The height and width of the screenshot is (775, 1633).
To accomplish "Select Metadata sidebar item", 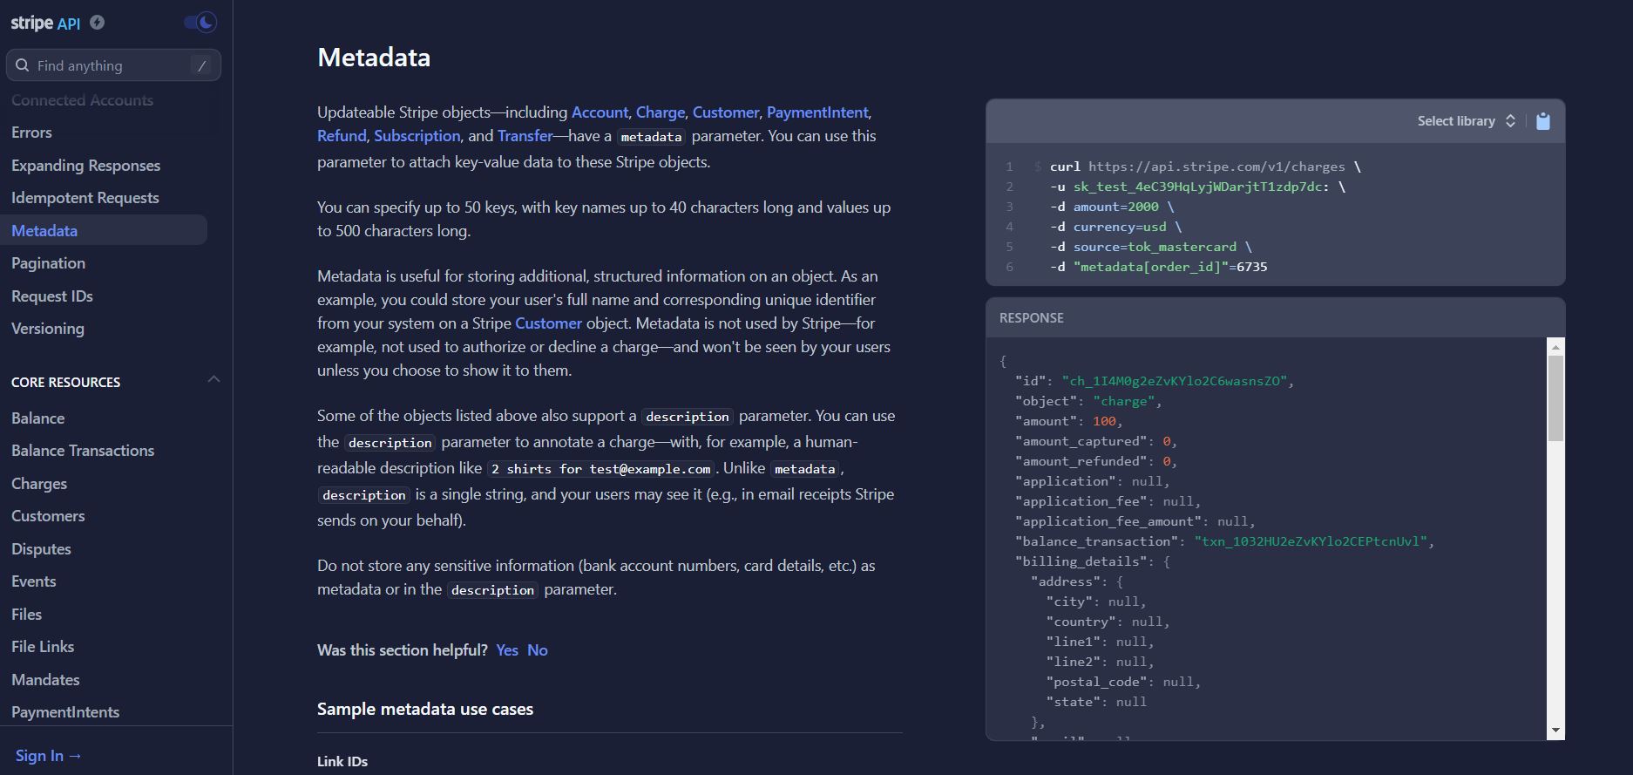I will [104, 230].
